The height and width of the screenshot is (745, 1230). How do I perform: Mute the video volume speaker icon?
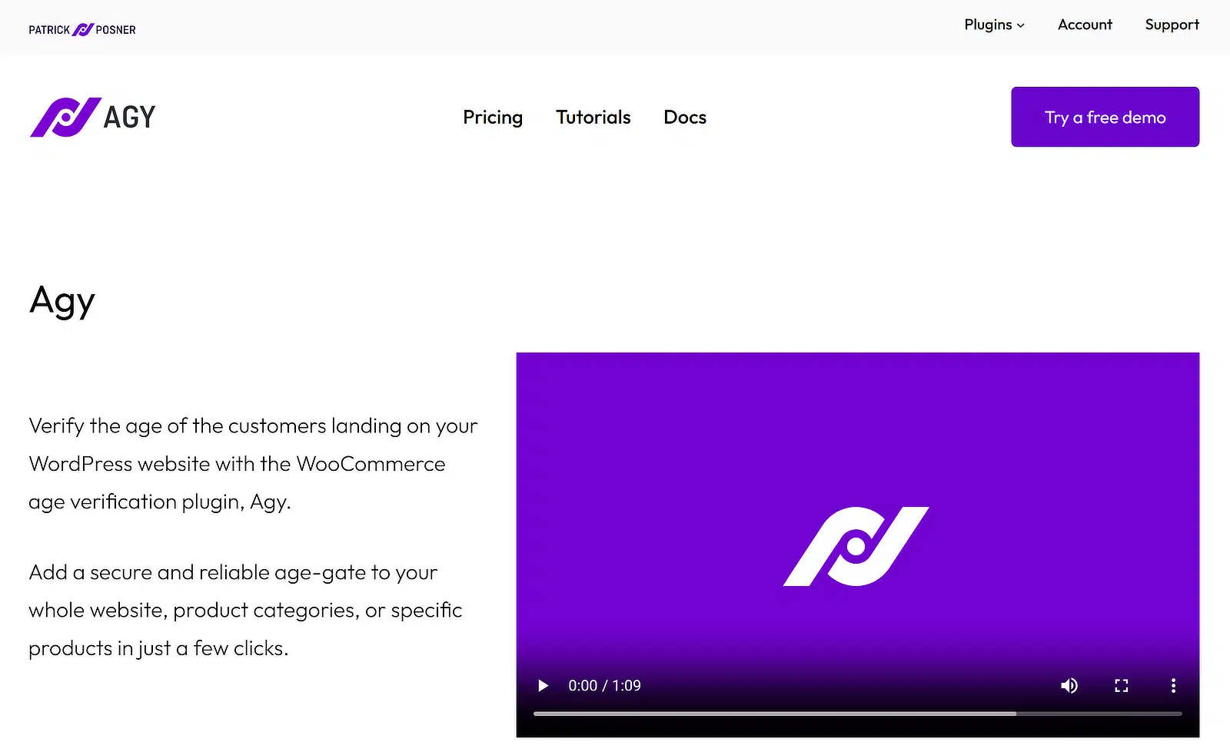point(1069,685)
